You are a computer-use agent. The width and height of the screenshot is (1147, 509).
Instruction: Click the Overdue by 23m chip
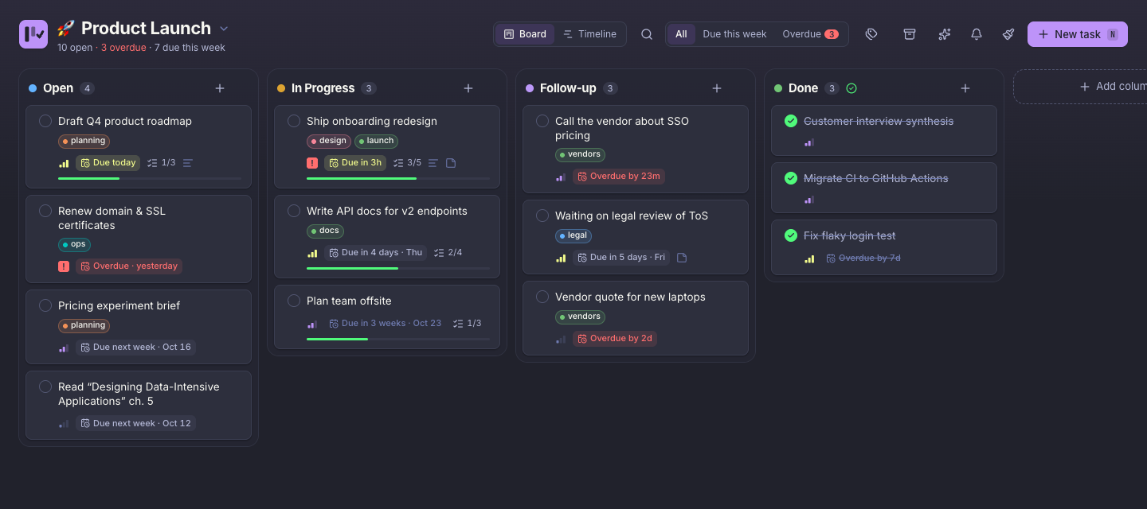[619, 177]
